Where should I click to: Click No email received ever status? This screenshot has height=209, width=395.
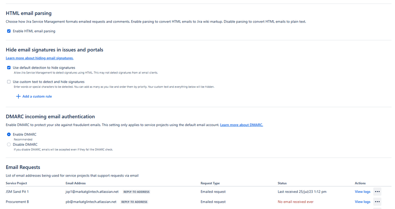[x=295, y=202]
